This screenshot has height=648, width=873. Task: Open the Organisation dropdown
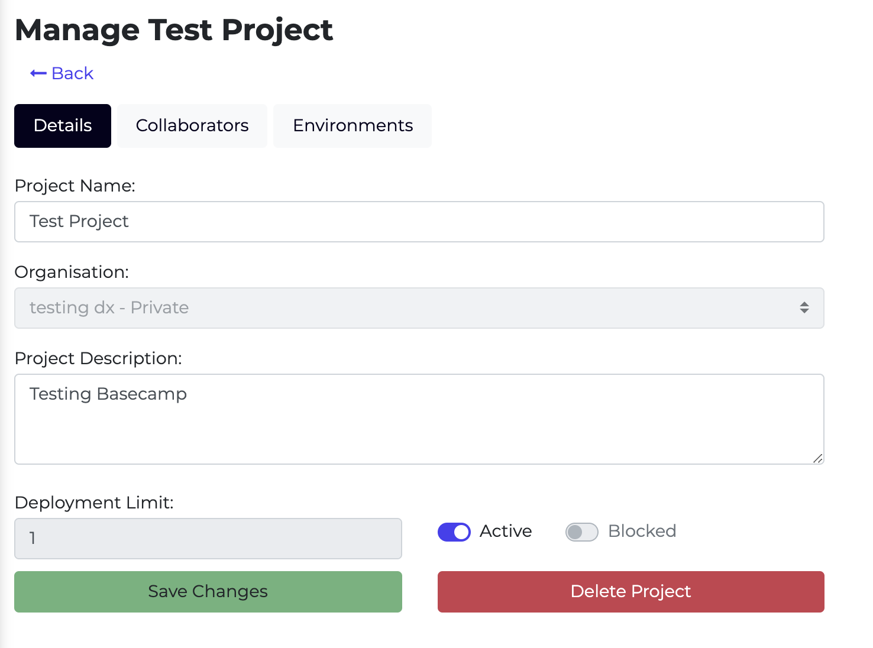(x=419, y=308)
